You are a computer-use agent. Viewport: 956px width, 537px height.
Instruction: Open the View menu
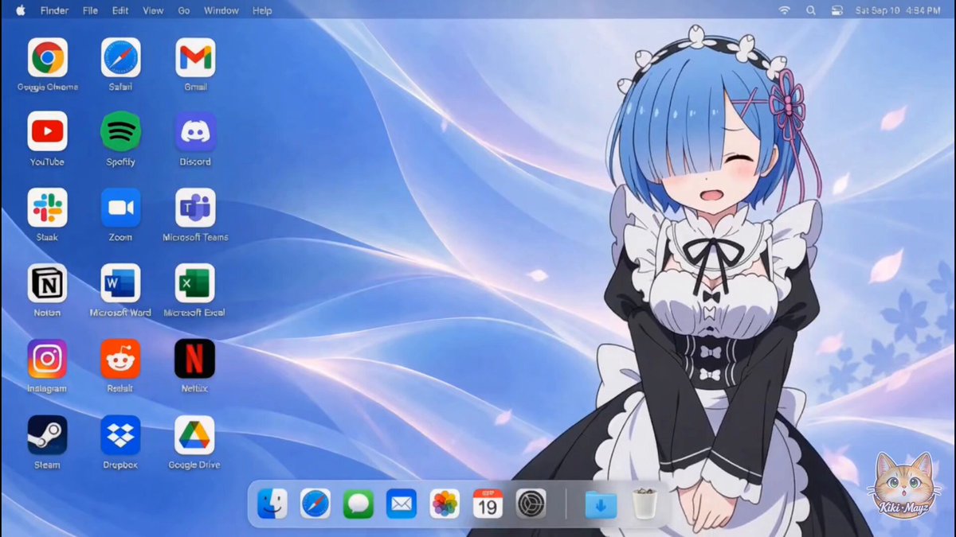click(153, 10)
